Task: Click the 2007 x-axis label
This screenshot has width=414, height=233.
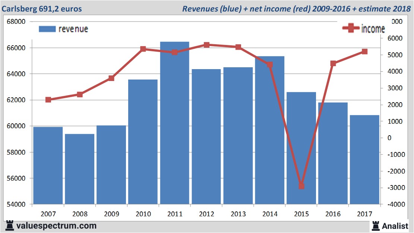Action: [x=48, y=214]
